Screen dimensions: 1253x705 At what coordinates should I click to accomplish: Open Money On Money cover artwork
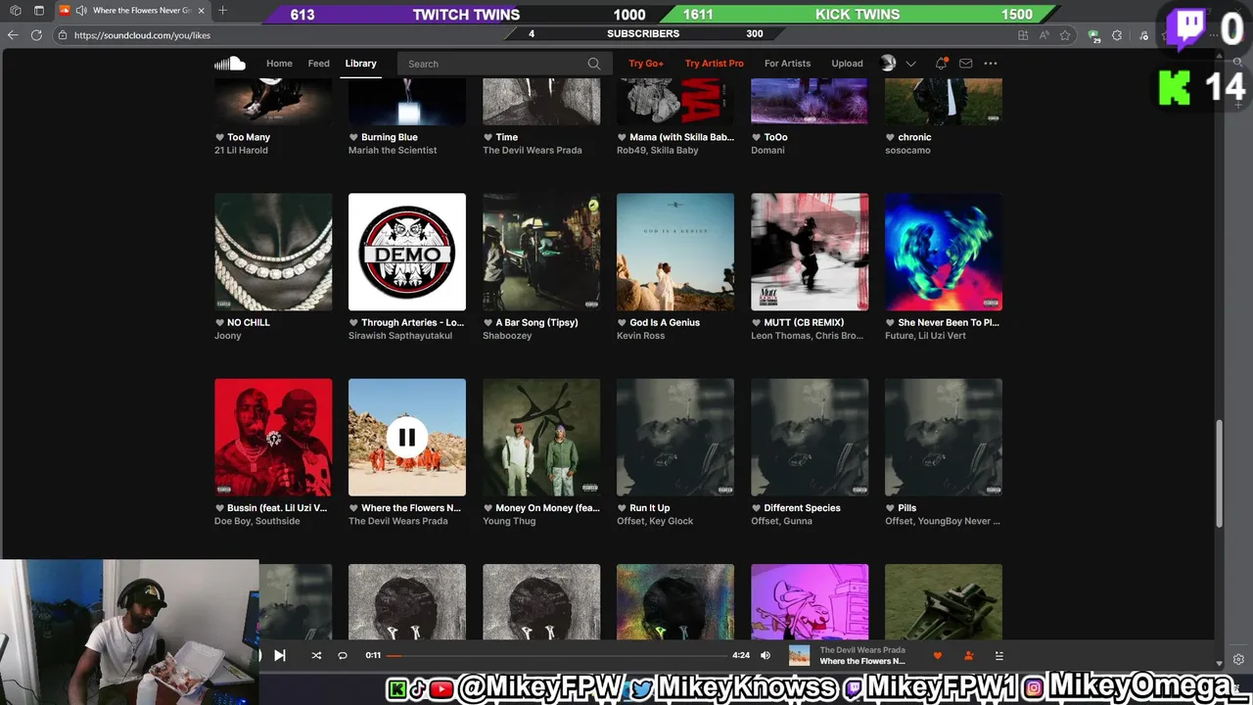pos(541,438)
